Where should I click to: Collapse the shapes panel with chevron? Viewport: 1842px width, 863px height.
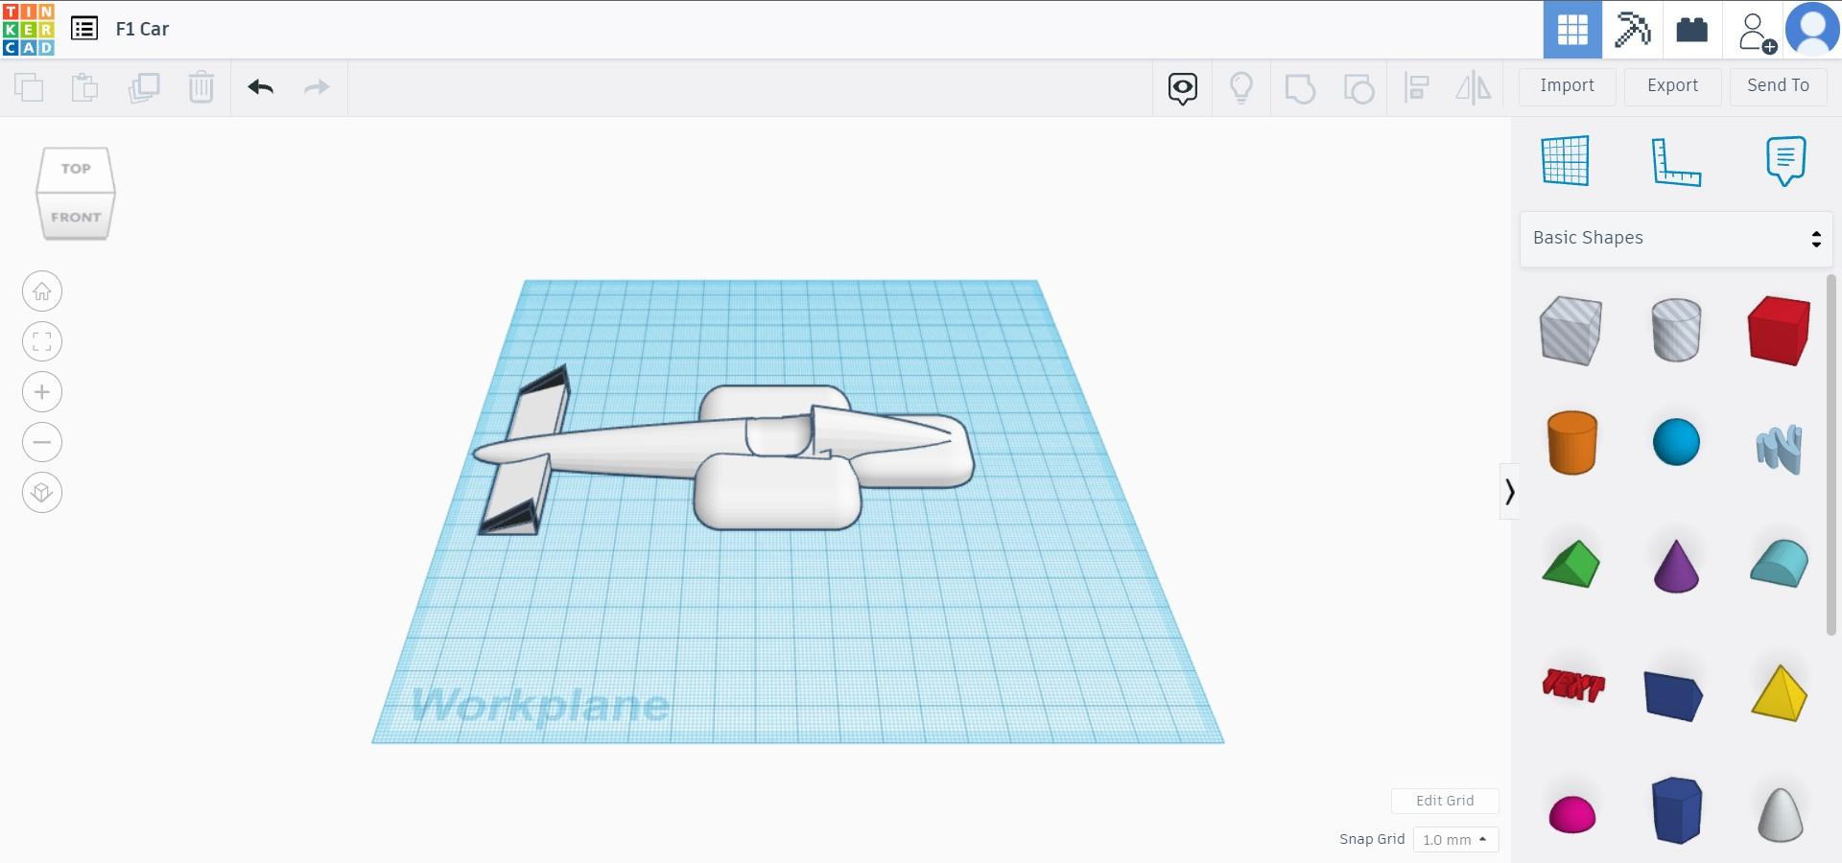click(x=1509, y=492)
